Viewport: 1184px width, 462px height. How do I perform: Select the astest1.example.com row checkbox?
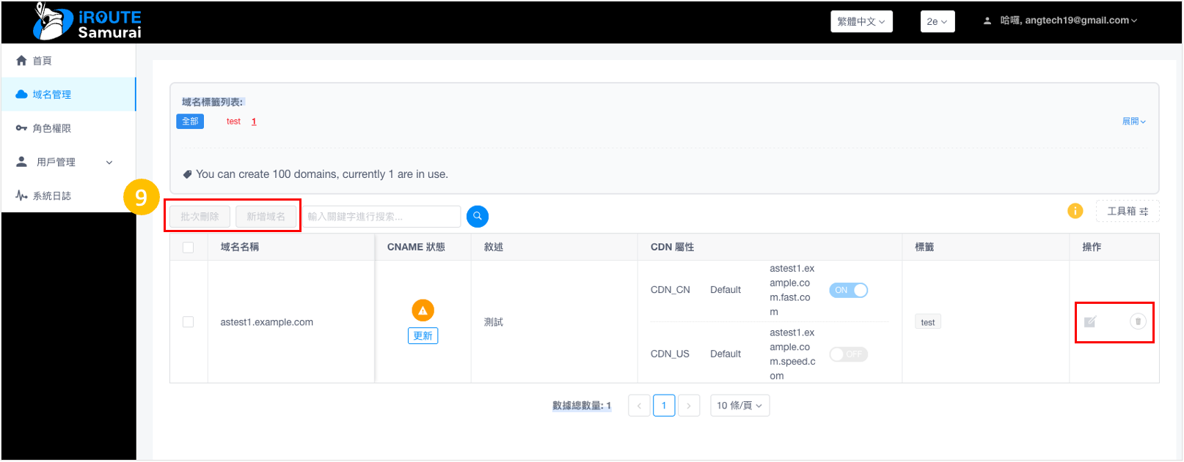coord(189,322)
